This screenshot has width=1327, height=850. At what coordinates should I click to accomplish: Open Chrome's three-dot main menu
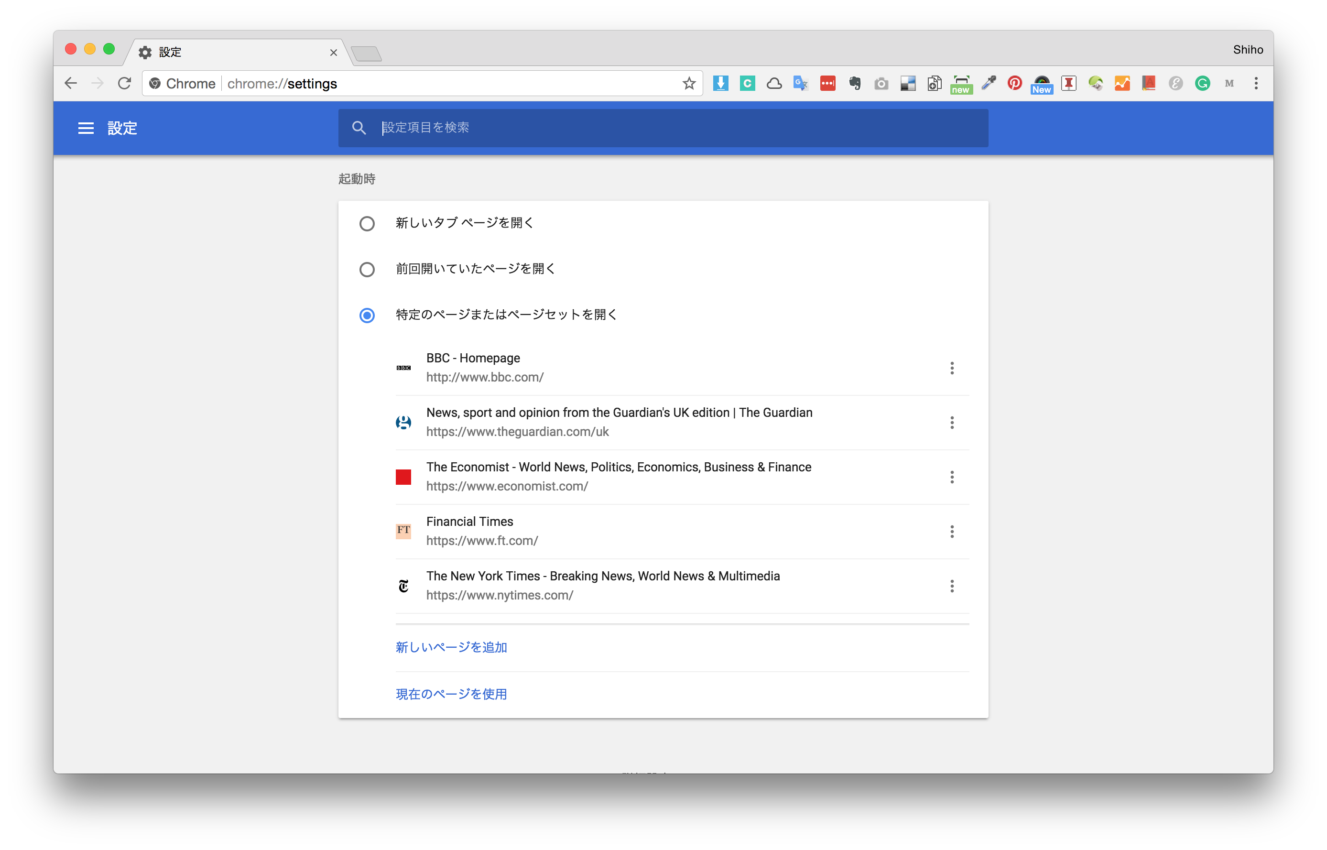pyautogui.click(x=1256, y=83)
